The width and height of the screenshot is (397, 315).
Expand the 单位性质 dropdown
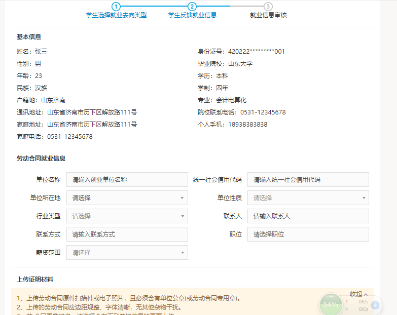tap(308, 198)
